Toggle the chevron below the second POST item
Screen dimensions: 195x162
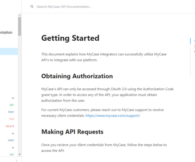(13, 148)
